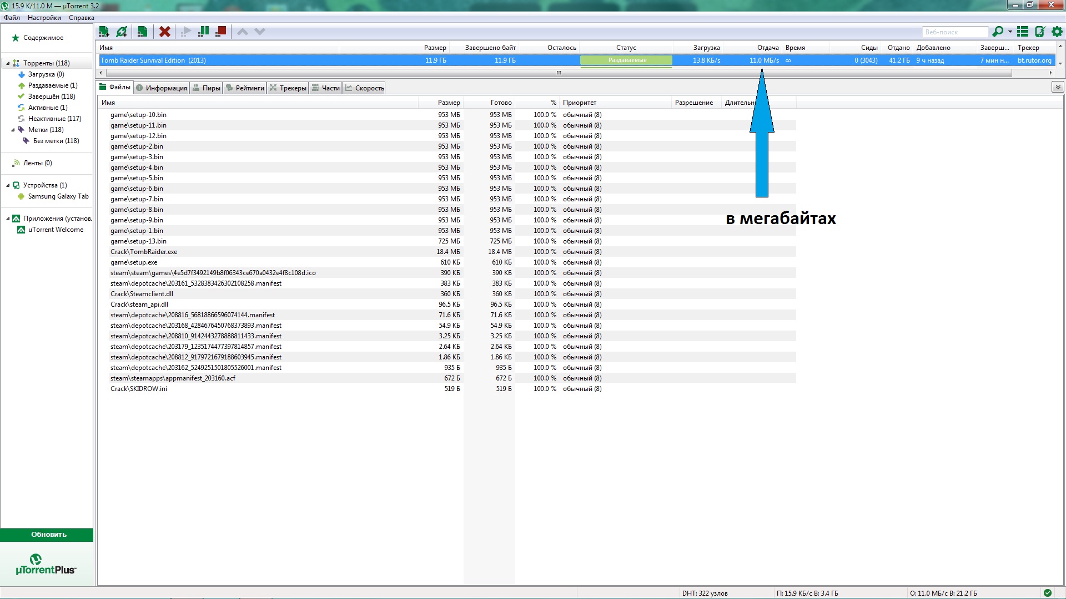The height and width of the screenshot is (599, 1066).
Task: Open the settings gear icon
Action: coord(1057,32)
